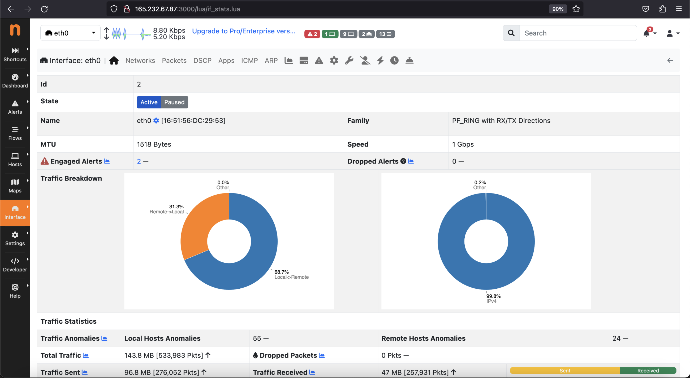Screen dimensions: 690x378
Task: Expand the Shortcuts sidebar chevron
Action: pos(28,49)
